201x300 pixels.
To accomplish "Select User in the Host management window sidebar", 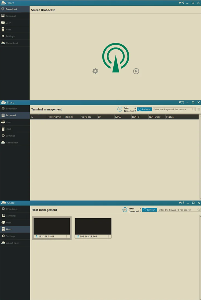I will [15, 222].
